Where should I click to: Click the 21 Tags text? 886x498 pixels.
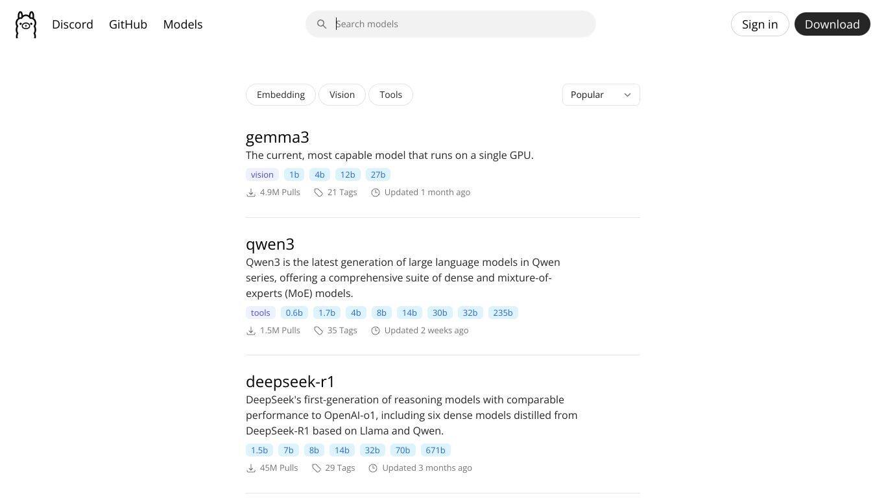click(x=342, y=193)
